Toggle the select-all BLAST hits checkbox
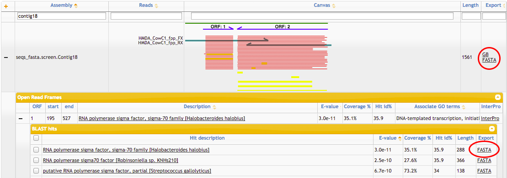Image resolution: width=507 pixels, height=178 pixels. click(x=36, y=138)
